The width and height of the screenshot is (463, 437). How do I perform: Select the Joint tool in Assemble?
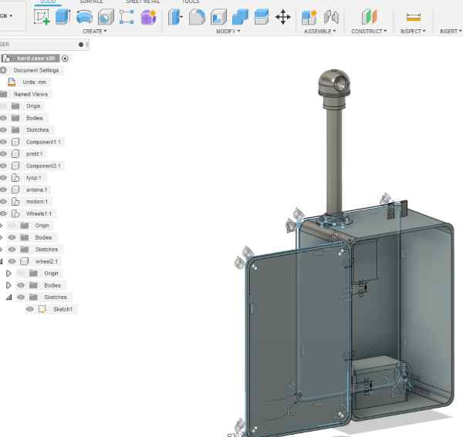331,17
